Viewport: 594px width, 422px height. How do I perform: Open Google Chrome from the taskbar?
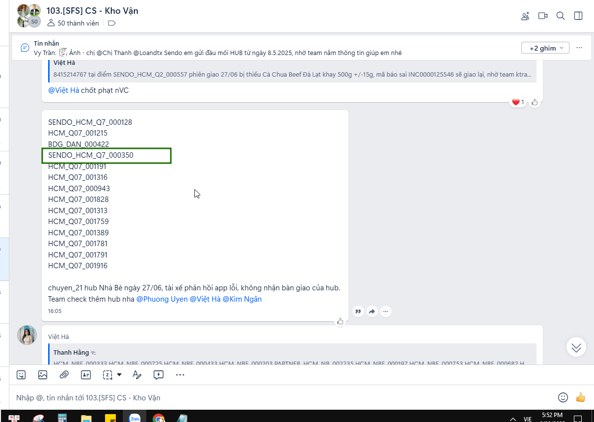(159, 418)
